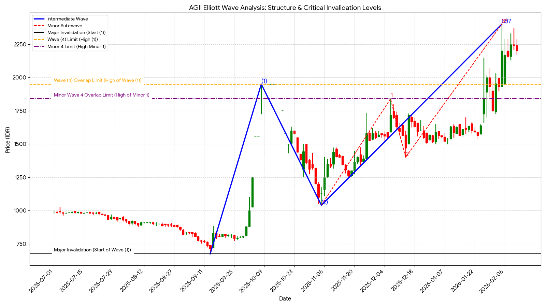
Task: Click the red minor wave '1' label
Action: tap(392, 96)
